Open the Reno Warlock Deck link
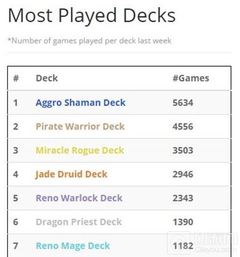 [x=79, y=198]
